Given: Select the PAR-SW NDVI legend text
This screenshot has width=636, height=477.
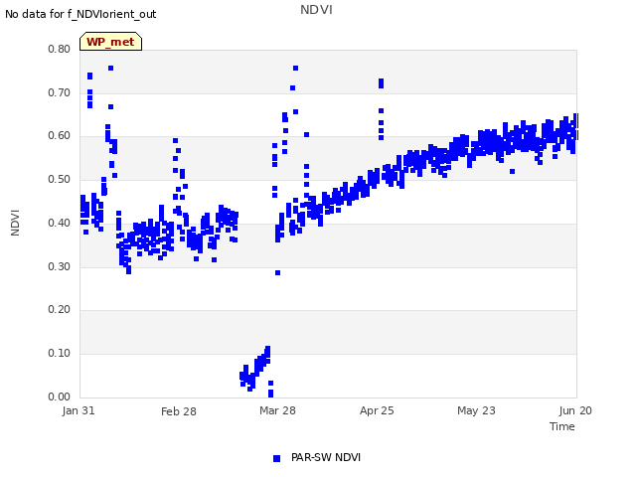Looking at the screenshot, I should coord(326,457).
